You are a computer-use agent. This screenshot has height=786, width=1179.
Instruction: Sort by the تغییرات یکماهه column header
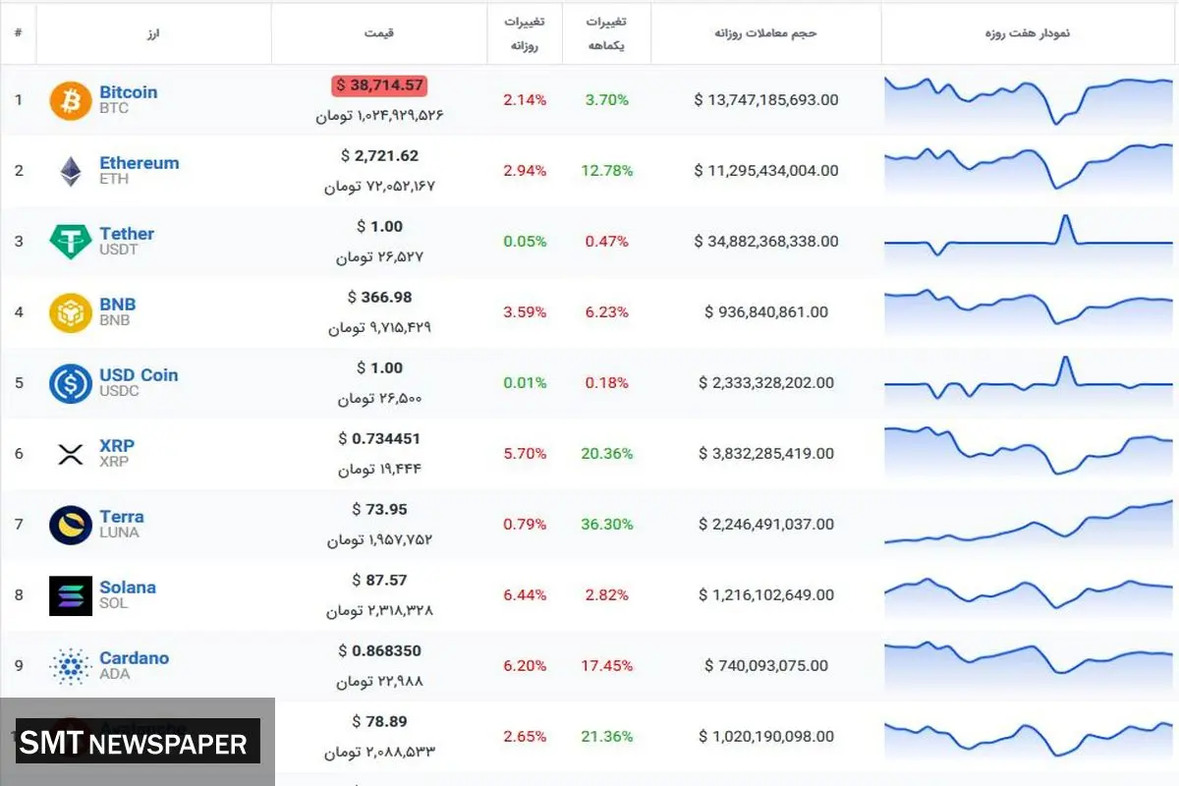tap(606, 33)
